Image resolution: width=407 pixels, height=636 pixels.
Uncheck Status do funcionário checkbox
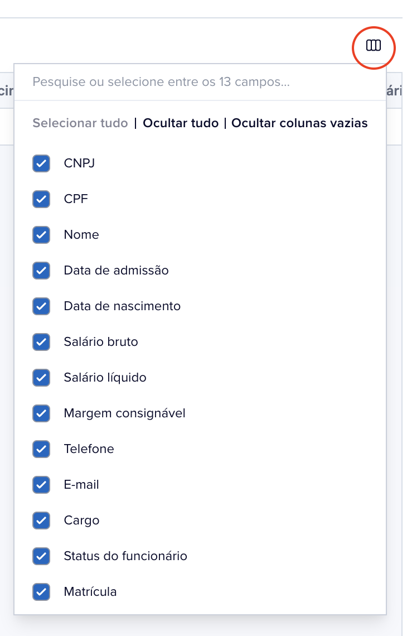[x=41, y=556]
